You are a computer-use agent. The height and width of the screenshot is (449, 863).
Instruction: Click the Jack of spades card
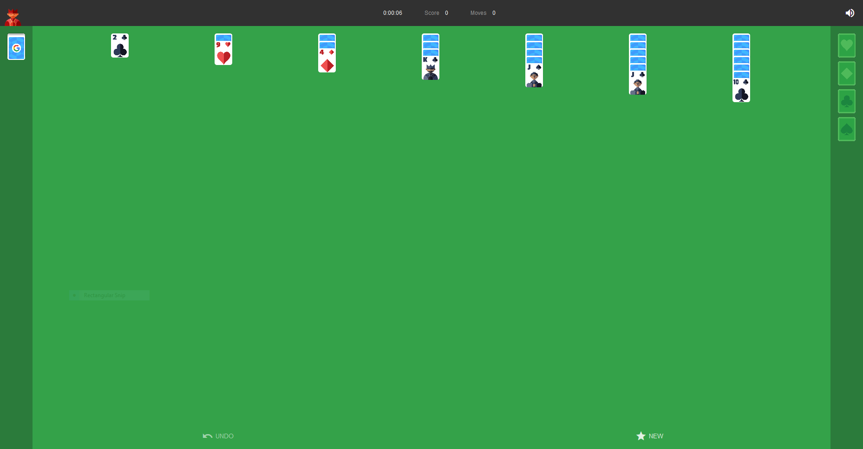[x=534, y=75]
